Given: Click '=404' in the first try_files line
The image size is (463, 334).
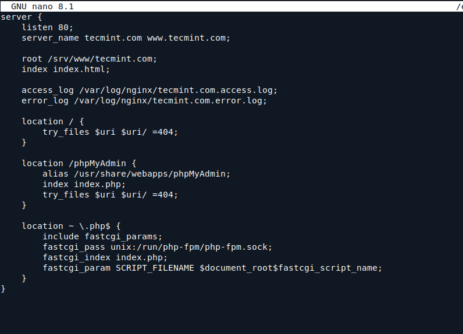Looking at the screenshot, I should 165,132.
